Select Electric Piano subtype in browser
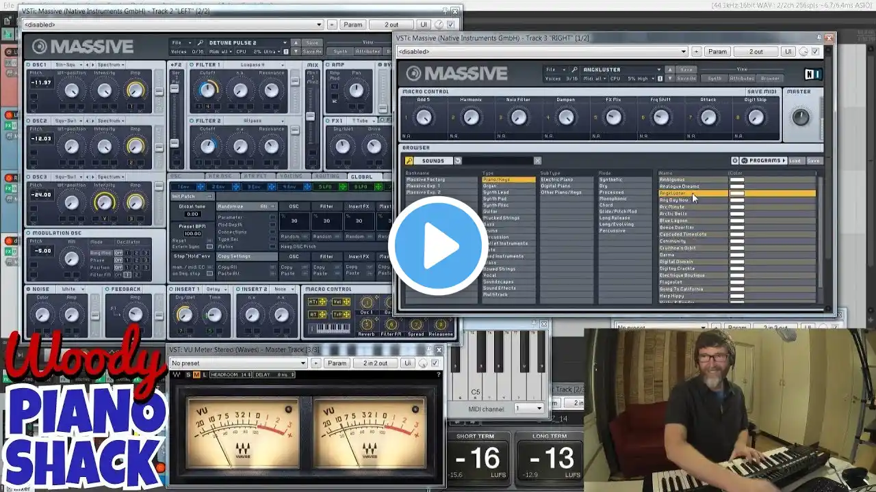This screenshot has width=876, height=492. [566, 180]
